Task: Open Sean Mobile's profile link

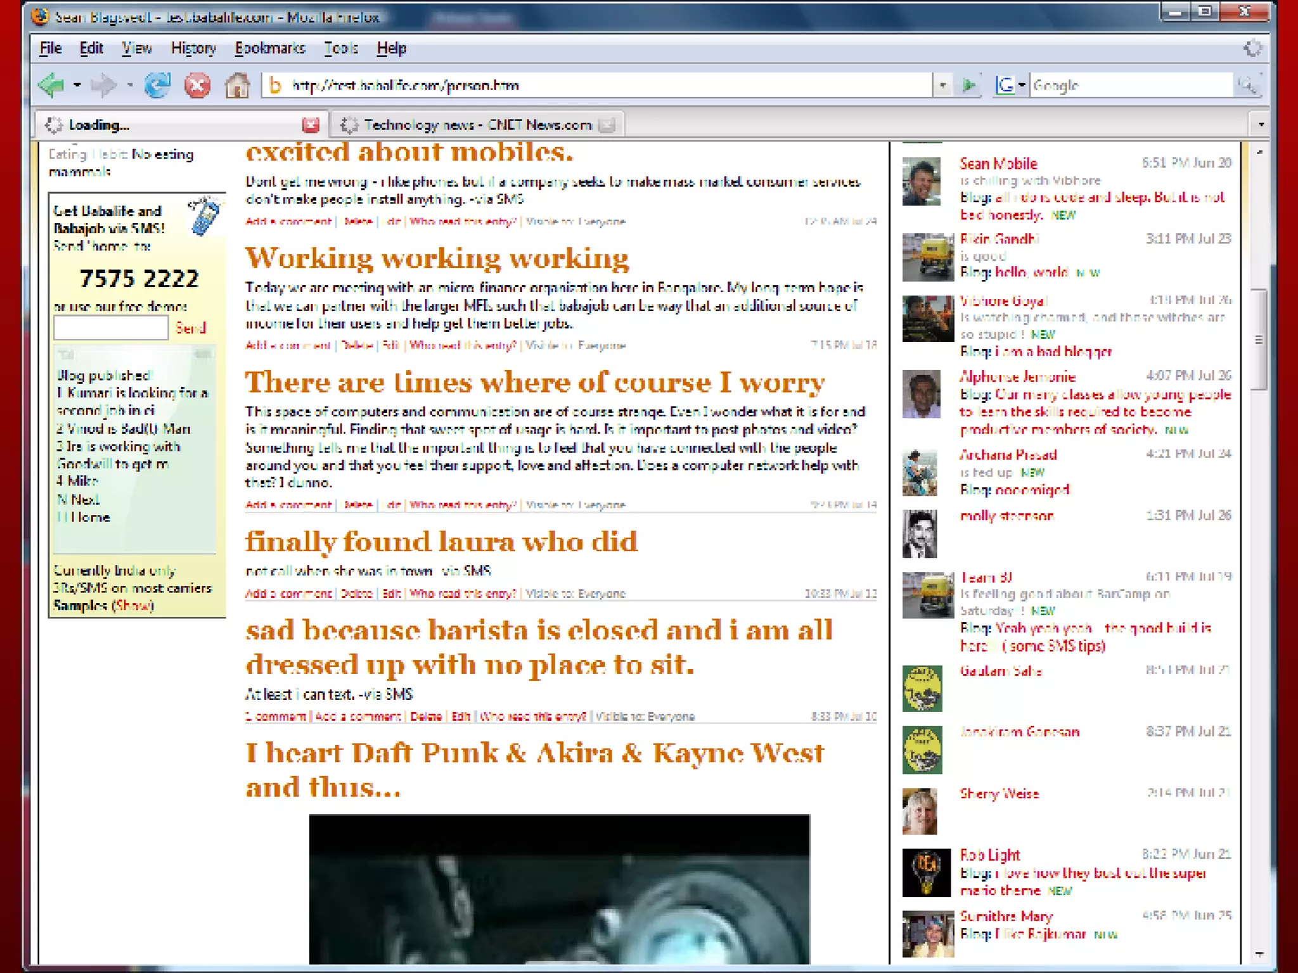Action: (998, 164)
